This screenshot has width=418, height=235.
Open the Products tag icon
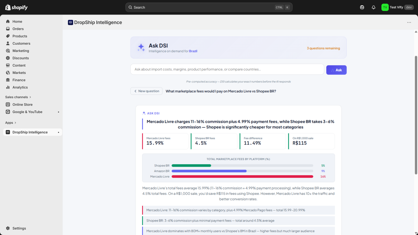[x=8, y=36]
